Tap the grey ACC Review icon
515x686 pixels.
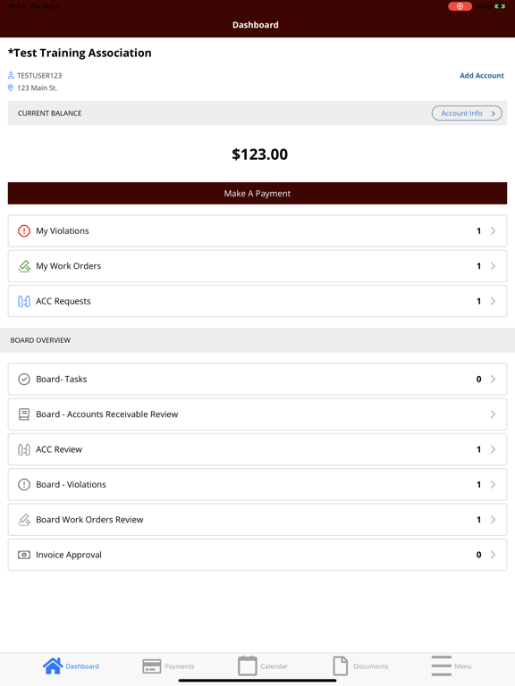pos(24,449)
